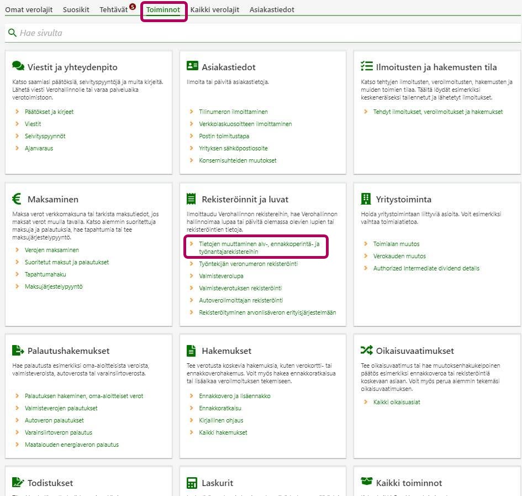522x496 pixels.
Task: Open the Tehtävät tab with notification badge
Action: click(114, 9)
